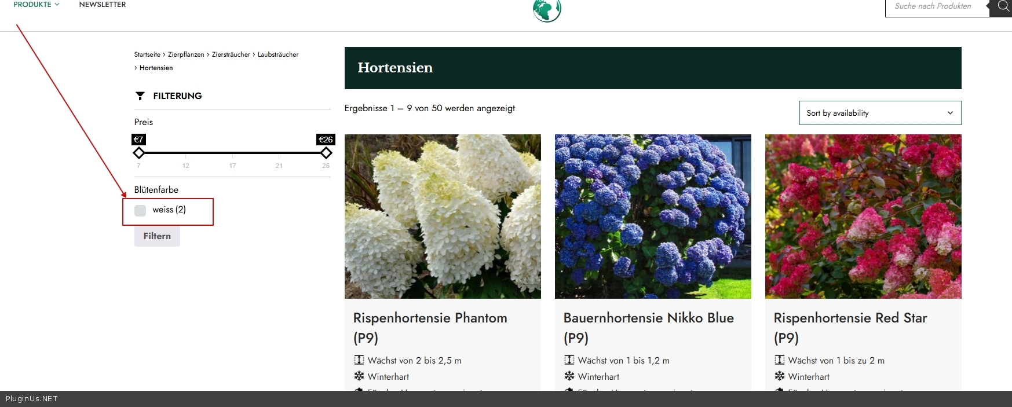Click snowflake icon on Rispenhortensie Phantom
The height and width of the screenshot is (407, 1012).
point(359,376)
